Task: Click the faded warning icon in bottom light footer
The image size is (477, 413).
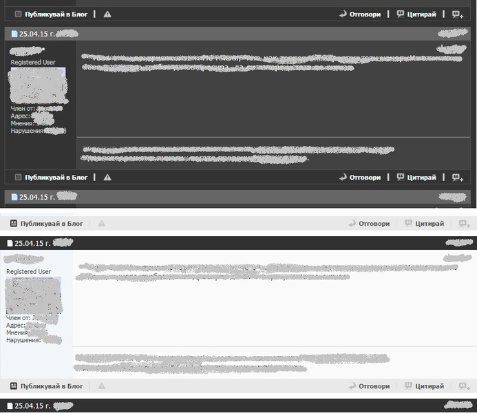Action: click(102, 386)
